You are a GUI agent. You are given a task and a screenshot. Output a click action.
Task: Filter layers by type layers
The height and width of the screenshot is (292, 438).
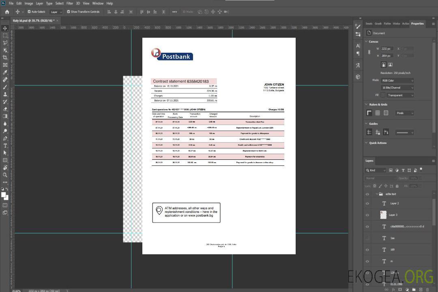pos(403,170)
